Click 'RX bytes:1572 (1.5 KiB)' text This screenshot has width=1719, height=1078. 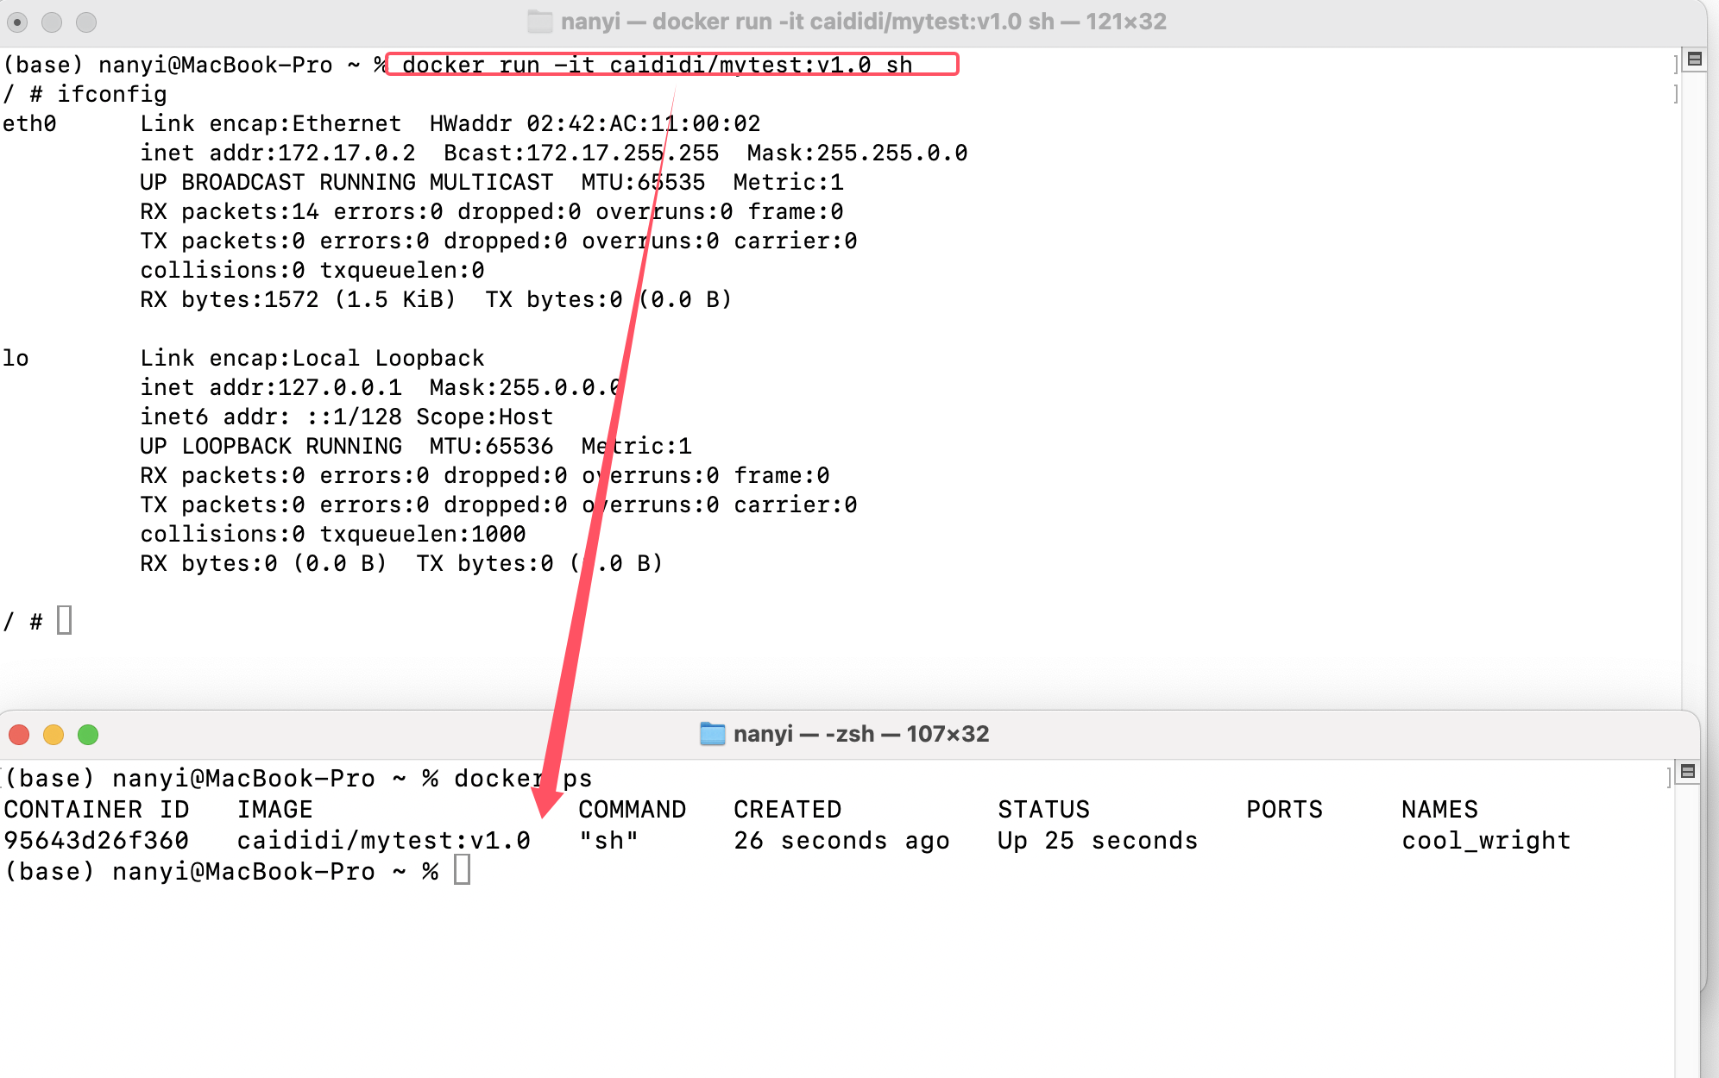(x=298, y=299)
